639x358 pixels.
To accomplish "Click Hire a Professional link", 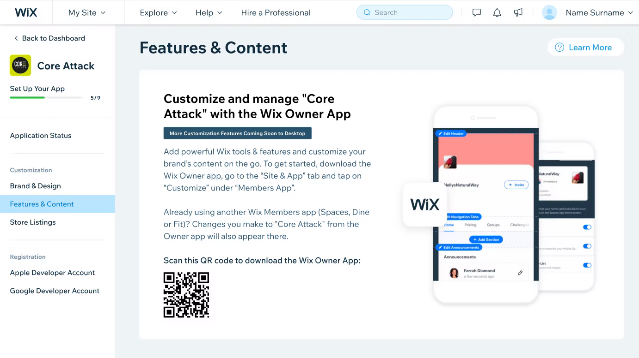I will (276, 12).
